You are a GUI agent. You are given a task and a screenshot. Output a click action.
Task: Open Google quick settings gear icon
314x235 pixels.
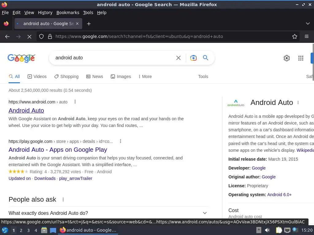[287, 58]
